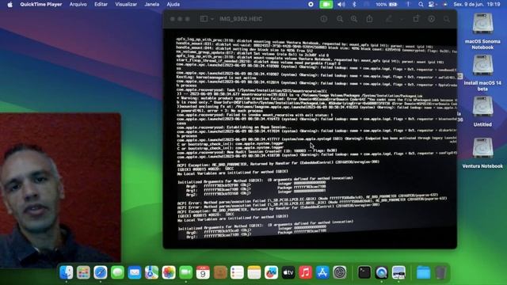Viewport: 507px width, 285px height.
Task: Open Reminders from the Dock
Action: pos(237,272)
